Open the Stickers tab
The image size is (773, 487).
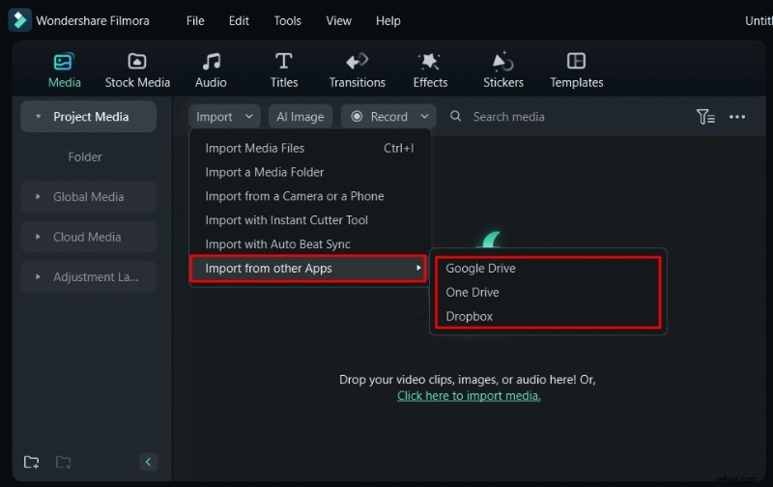click(x=503, y=62)
